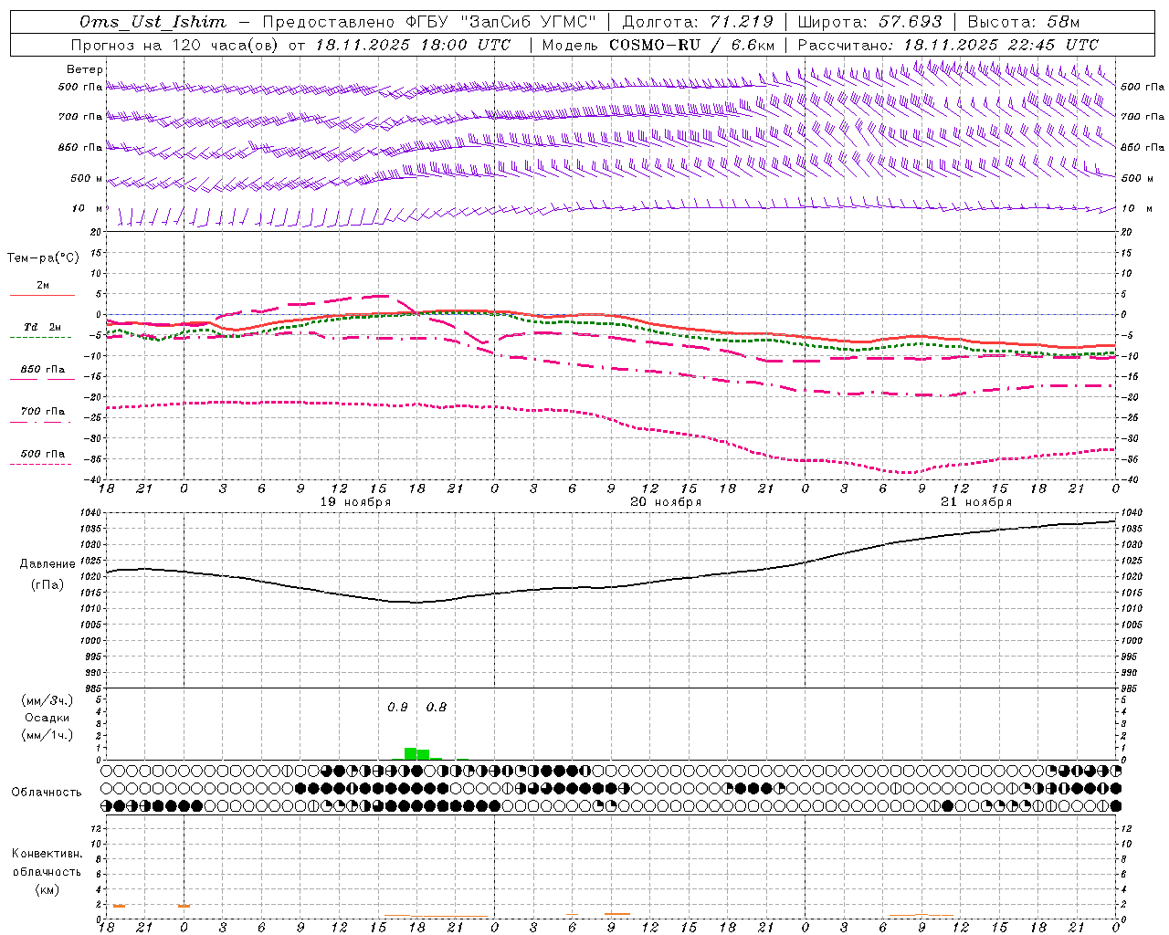Image resolution: width=1169 pixels, height=935 pixels.
Task: Click the (мм/3ч.) precipitation unit label
Action: (47, 700)
